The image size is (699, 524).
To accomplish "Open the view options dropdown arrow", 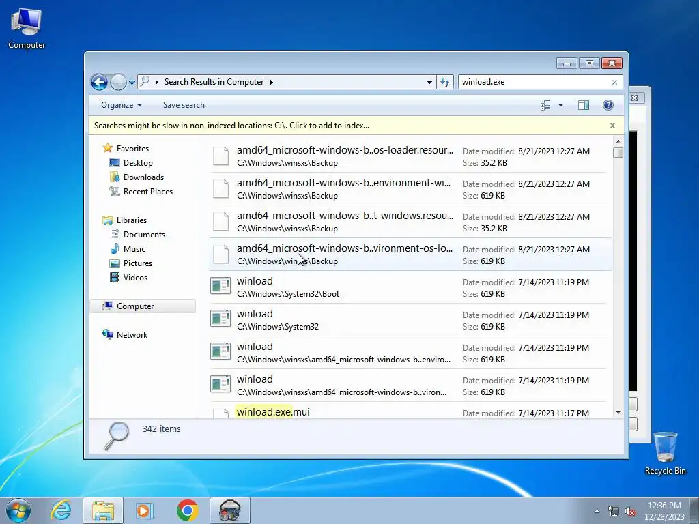I will click(x=561, y=105).
